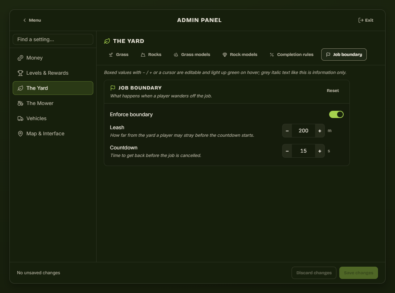
Task: Toggle the Enforce boundary switch off
Action: point(336,114)
